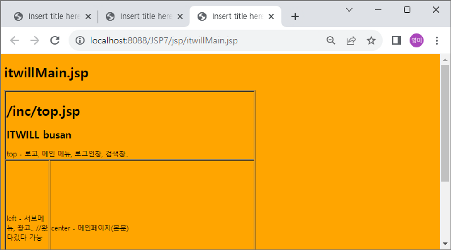Viewport: 451px width, 250px height.
Task: Click the scrollbar down arrow
Action: click(x=445, y=243)
